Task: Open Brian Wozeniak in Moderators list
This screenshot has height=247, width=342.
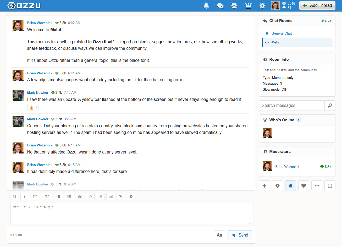Action: (x=287, y=167)
